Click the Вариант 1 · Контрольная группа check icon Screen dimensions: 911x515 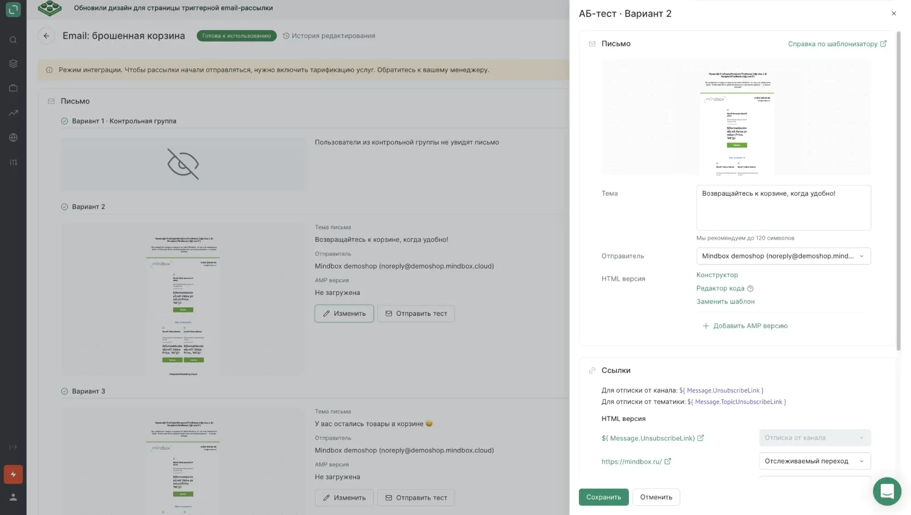pyautogui.click(x=64, y=121)
